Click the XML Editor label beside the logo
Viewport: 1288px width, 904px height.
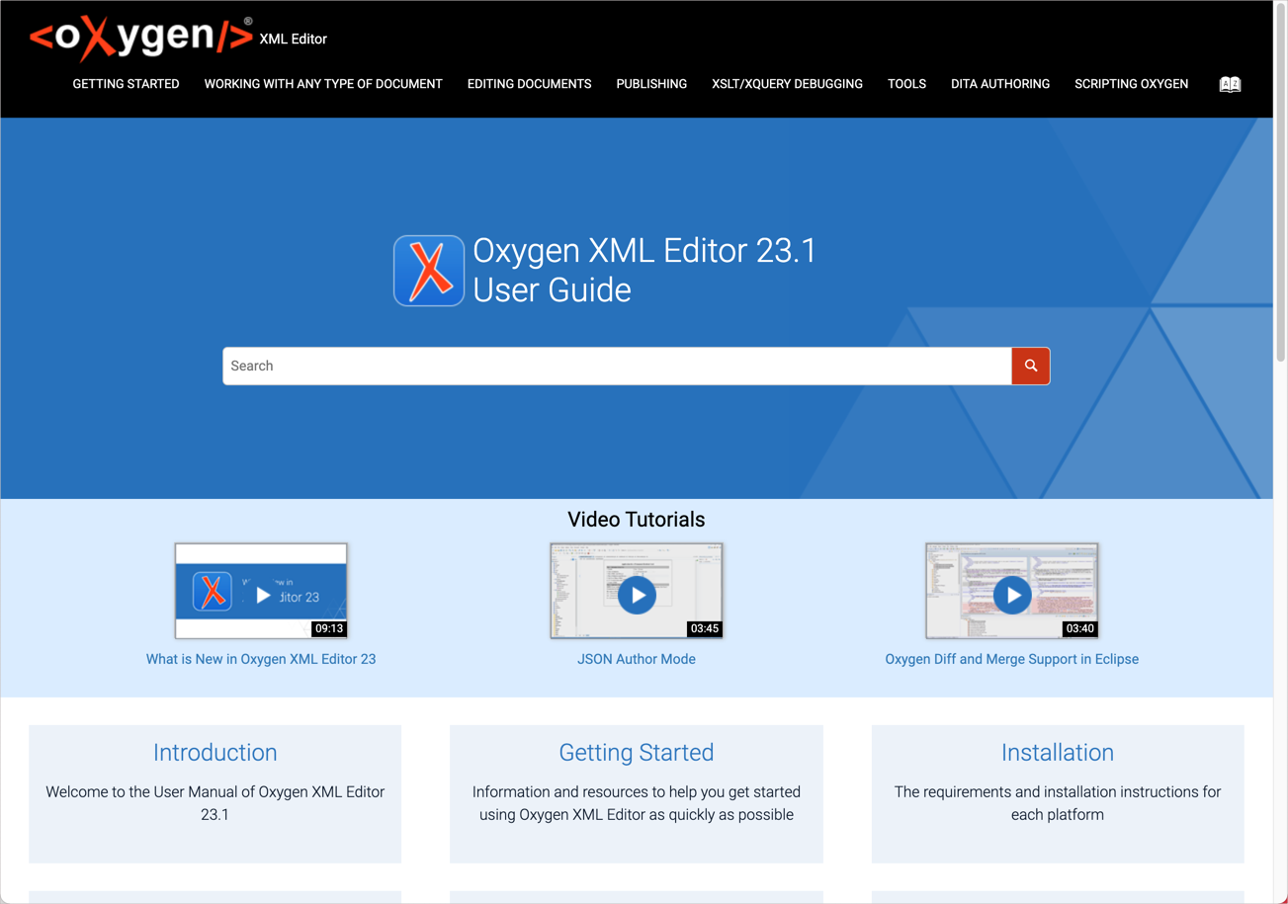click(x=293, y=39)
